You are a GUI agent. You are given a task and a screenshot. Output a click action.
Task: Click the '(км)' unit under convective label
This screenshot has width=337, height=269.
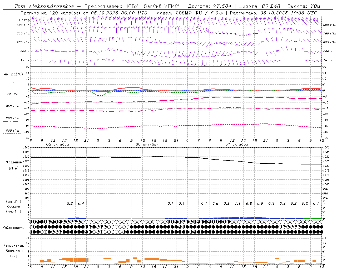point(13,256)
